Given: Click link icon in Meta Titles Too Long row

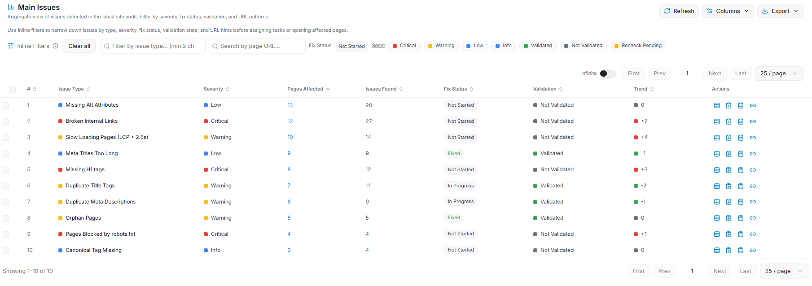Looking at the screenshot, I should click(753, 154).
